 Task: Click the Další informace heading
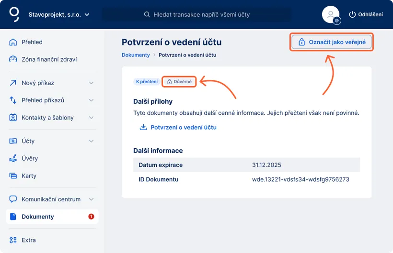[158, 151]
